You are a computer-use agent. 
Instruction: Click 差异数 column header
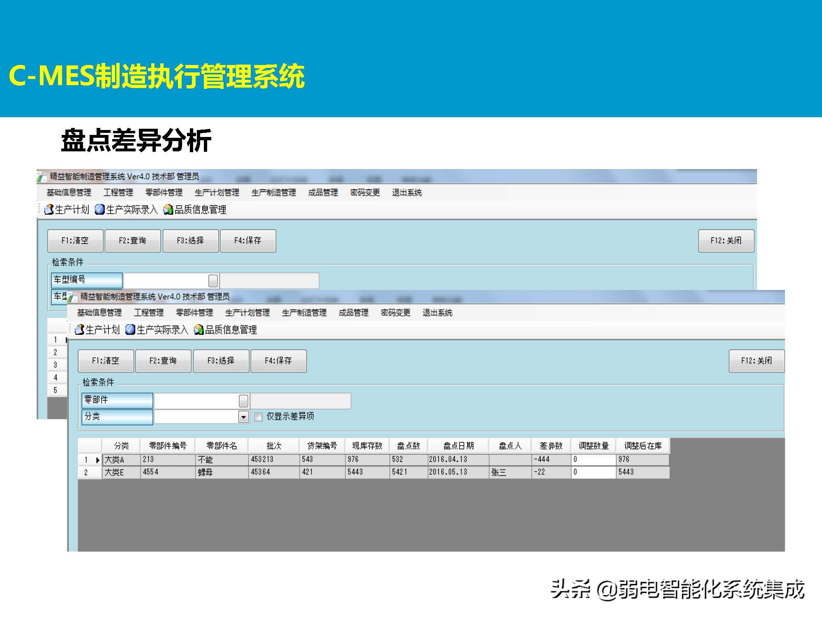coord(551,445)
